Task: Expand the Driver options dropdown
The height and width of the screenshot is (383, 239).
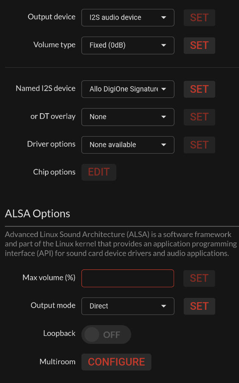Action: coord(128,145)
